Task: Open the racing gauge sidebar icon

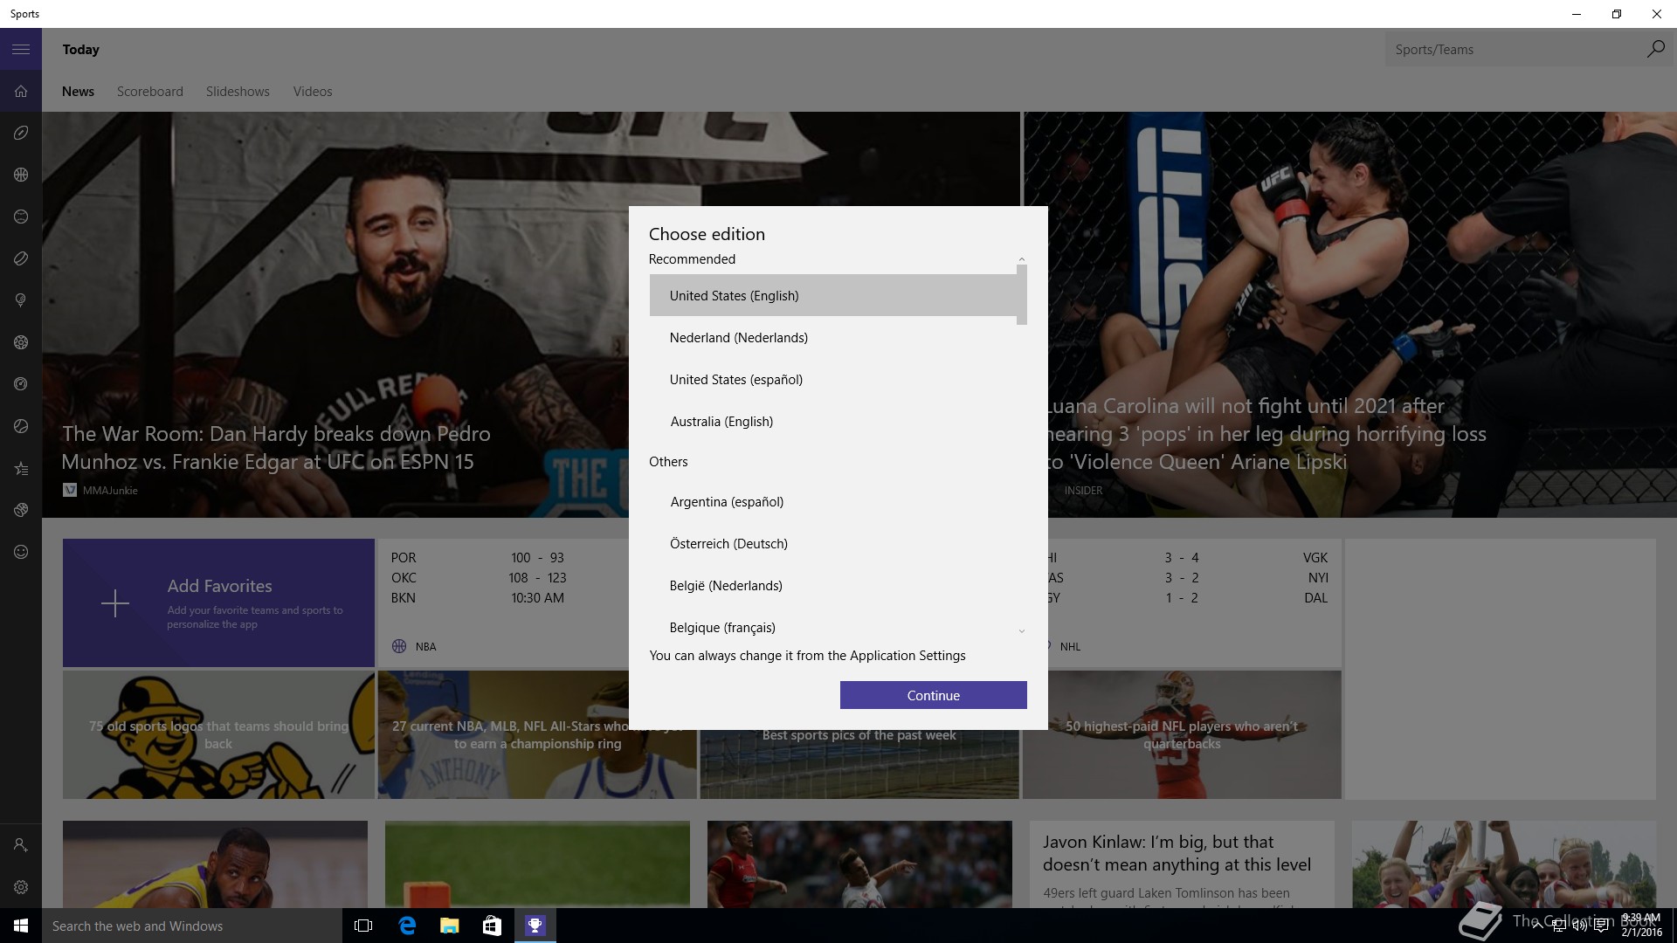Action: pos(21,384)
